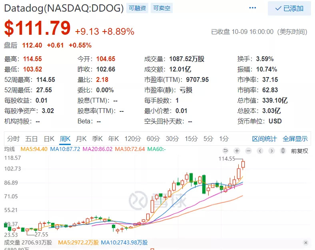The width and height of the screenshot is (315, 250).
Task: Open the 前复权 price adjustment dropdown
Action: [299, 151]
